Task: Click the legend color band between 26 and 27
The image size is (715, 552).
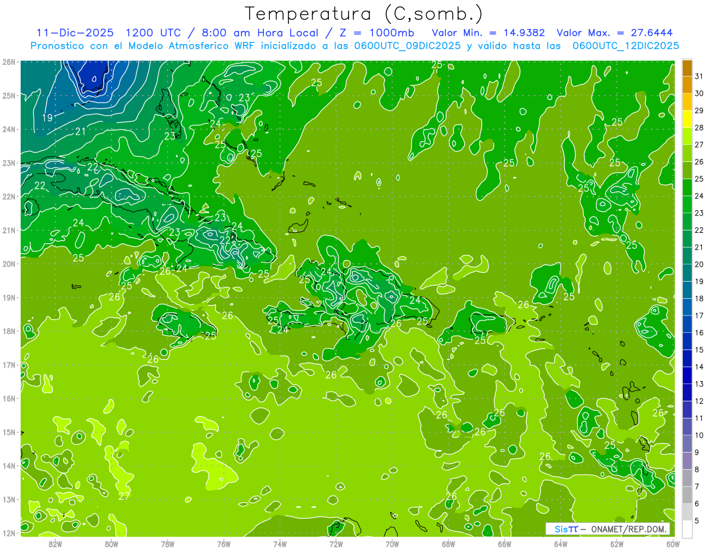Action: (x=687, y=154)
